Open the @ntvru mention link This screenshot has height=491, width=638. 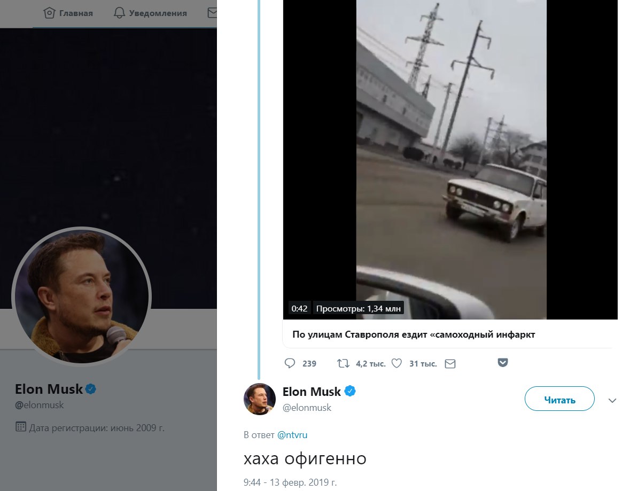click(x=292, y=435)
